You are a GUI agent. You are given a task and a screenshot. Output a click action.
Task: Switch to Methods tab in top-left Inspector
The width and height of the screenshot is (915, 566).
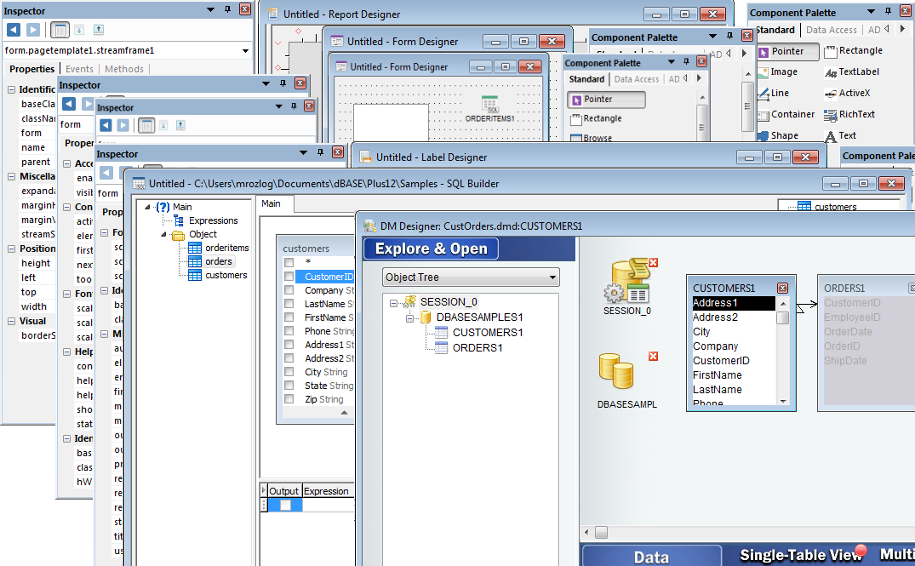[124, 69]
